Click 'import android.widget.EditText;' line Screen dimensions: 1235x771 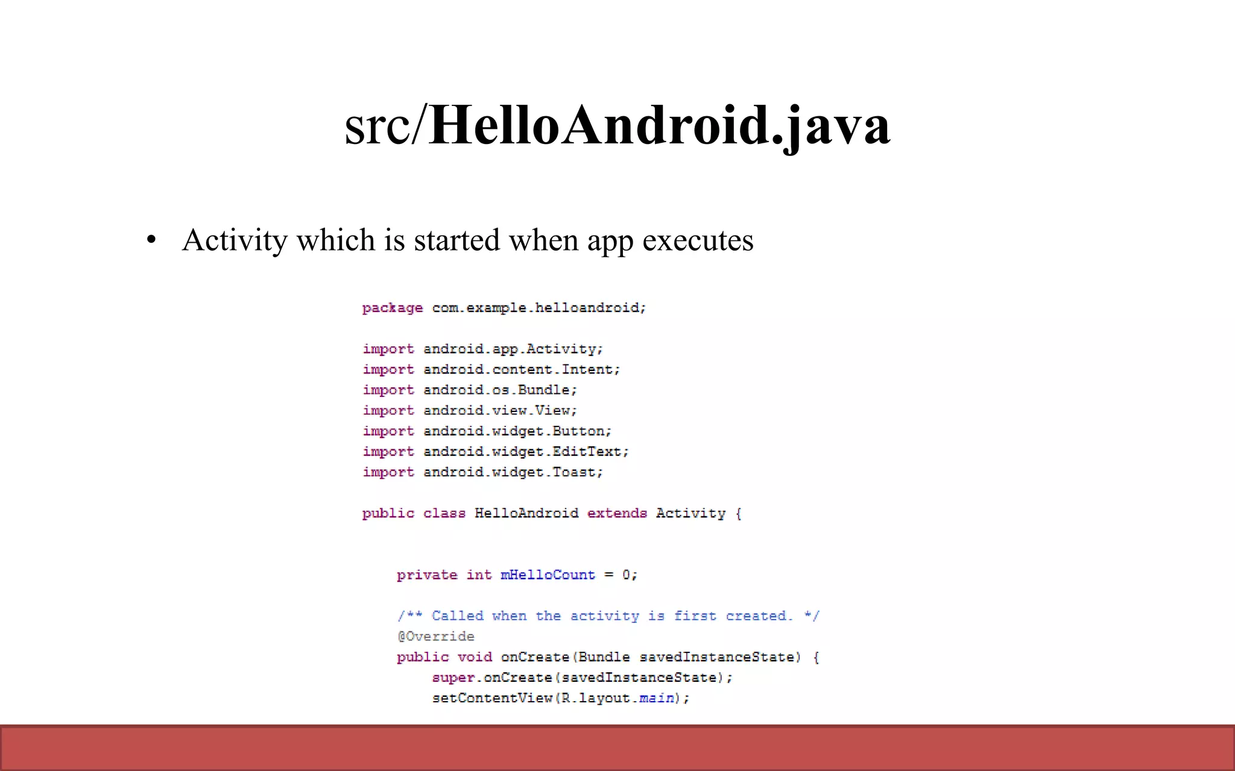point(496,452)
